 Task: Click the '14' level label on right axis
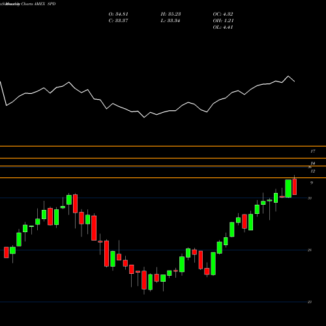313,163
